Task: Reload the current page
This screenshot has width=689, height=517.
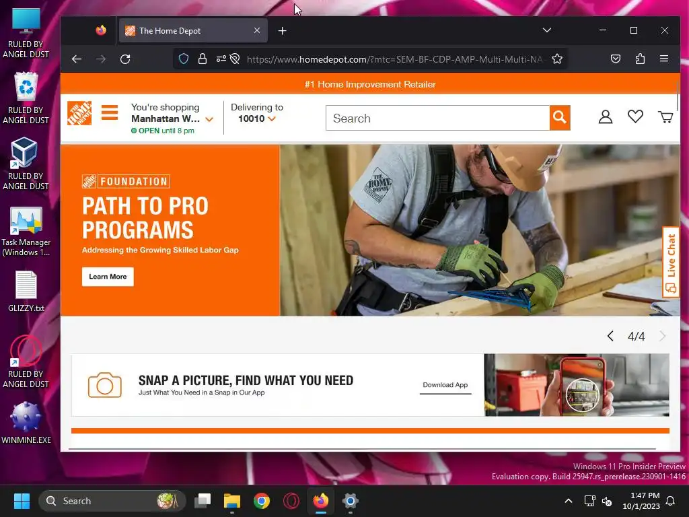Action: (125, 59)
